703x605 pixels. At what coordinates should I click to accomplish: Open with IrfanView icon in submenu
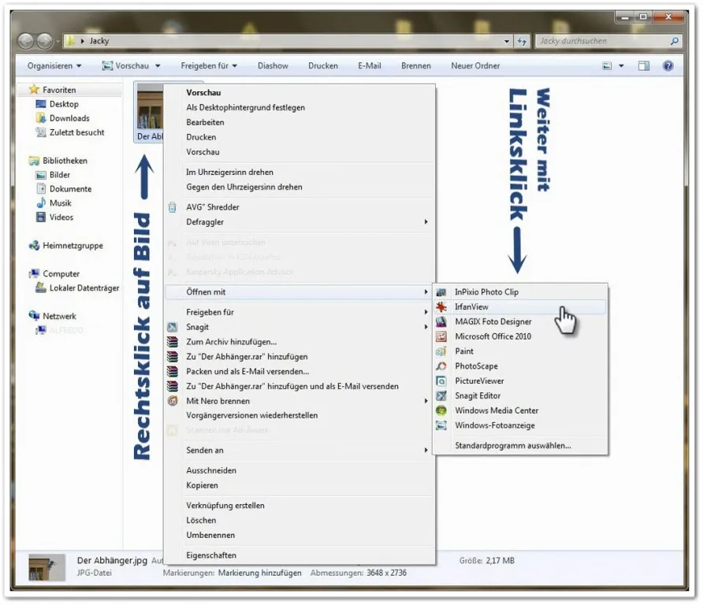441,307
